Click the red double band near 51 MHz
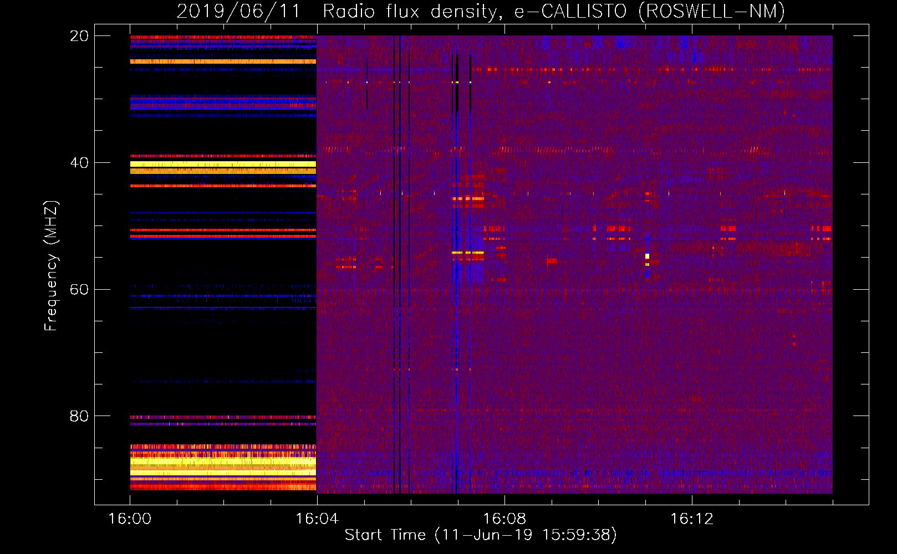This screenshot has width=897, height=554. coord(223,233)
